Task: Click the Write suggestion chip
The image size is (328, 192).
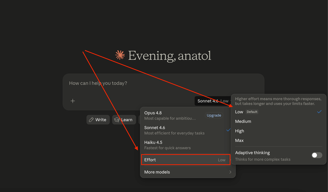Action: (x=98, y=120)
